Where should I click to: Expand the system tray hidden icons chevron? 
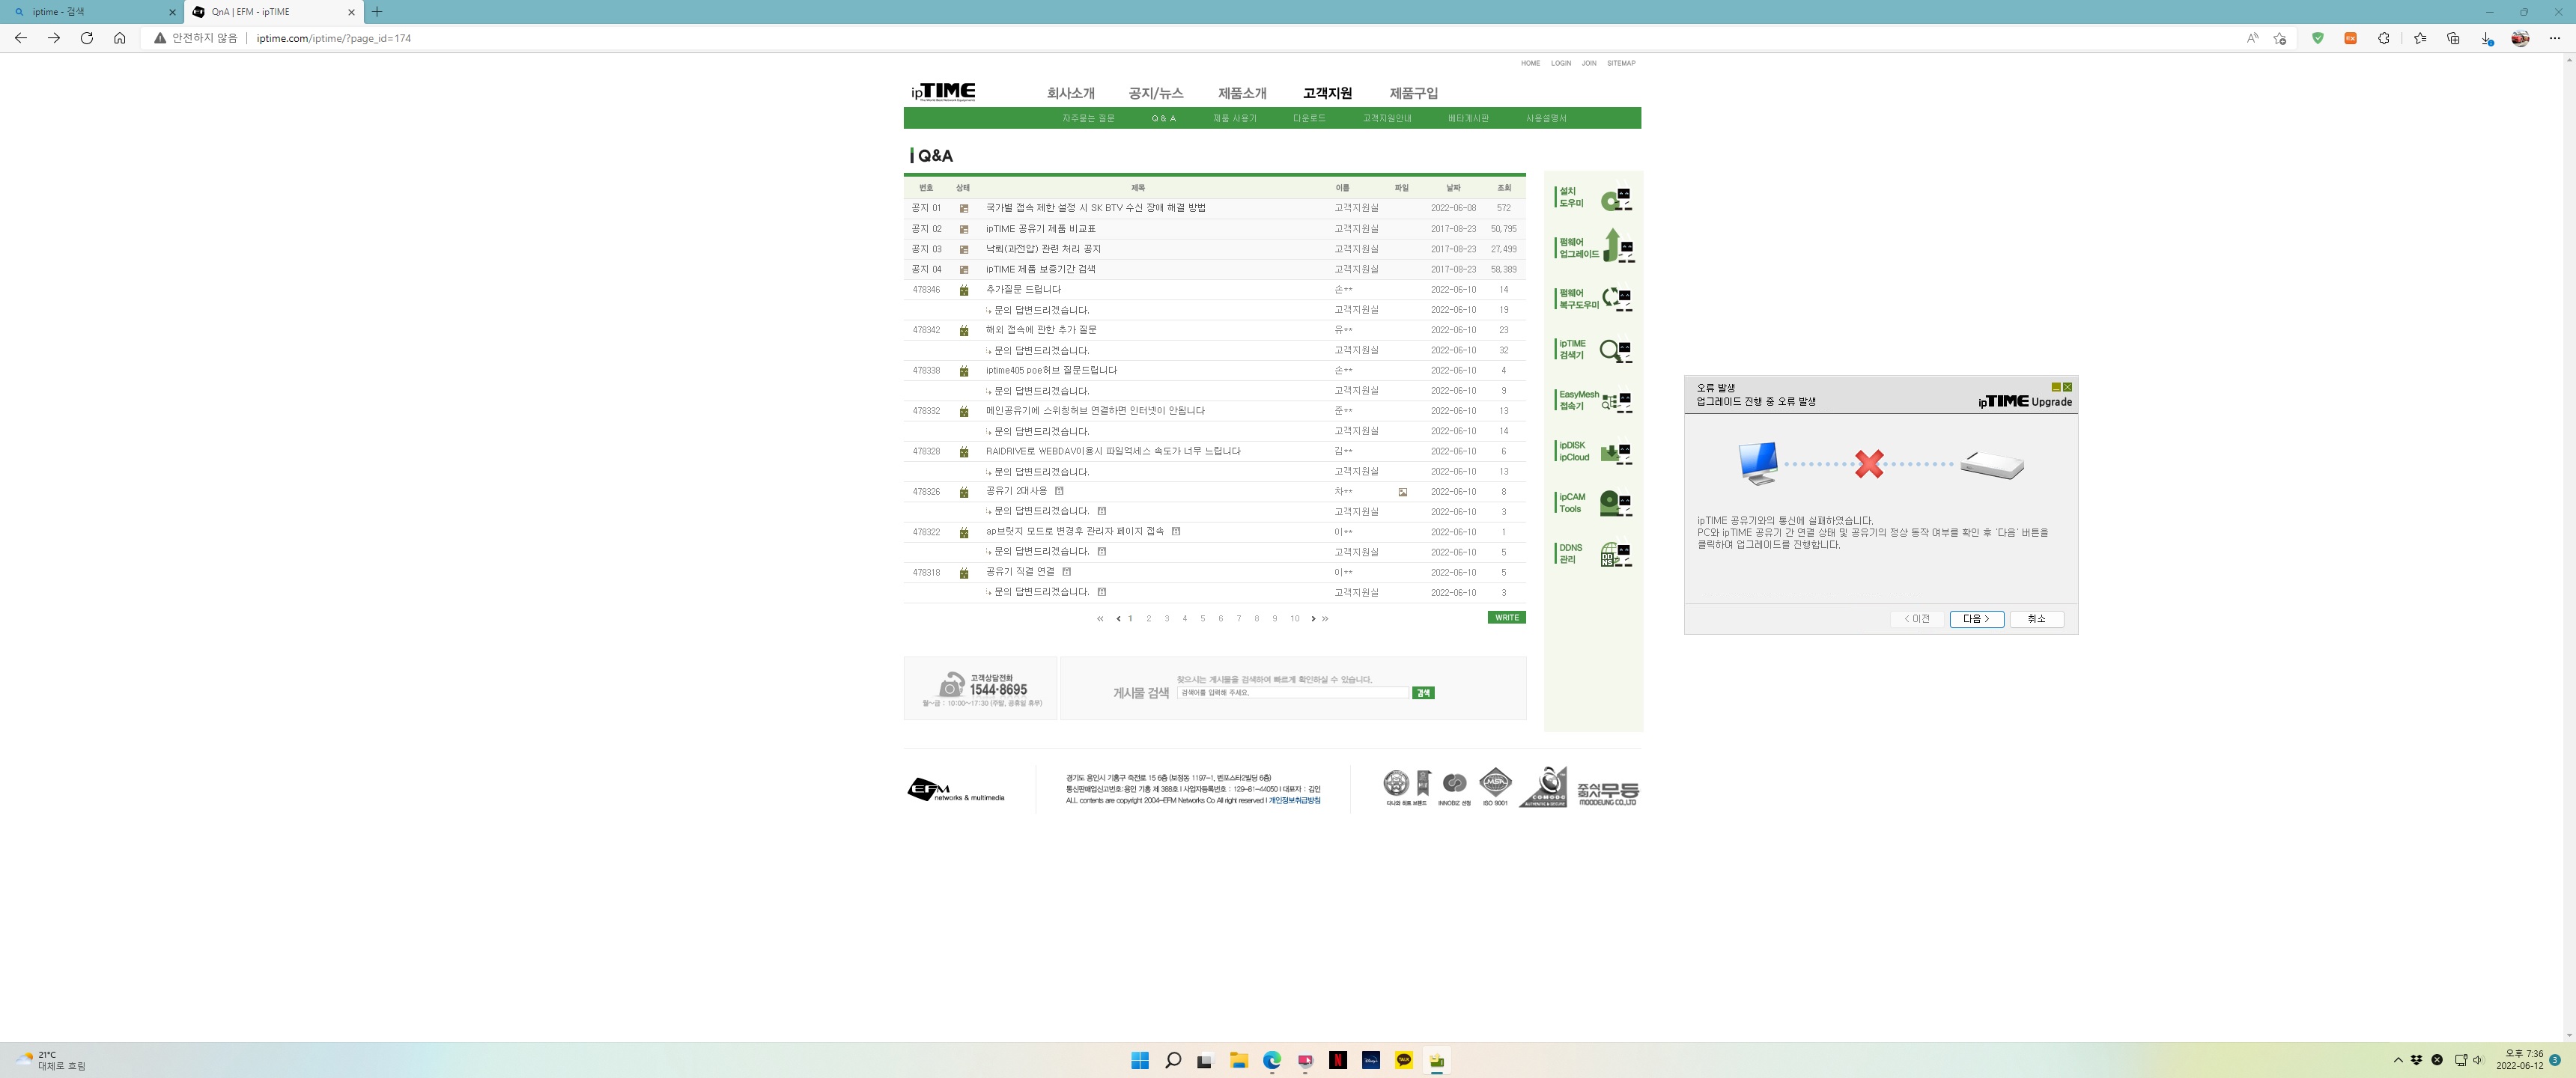click(x=2397, y=1060)
